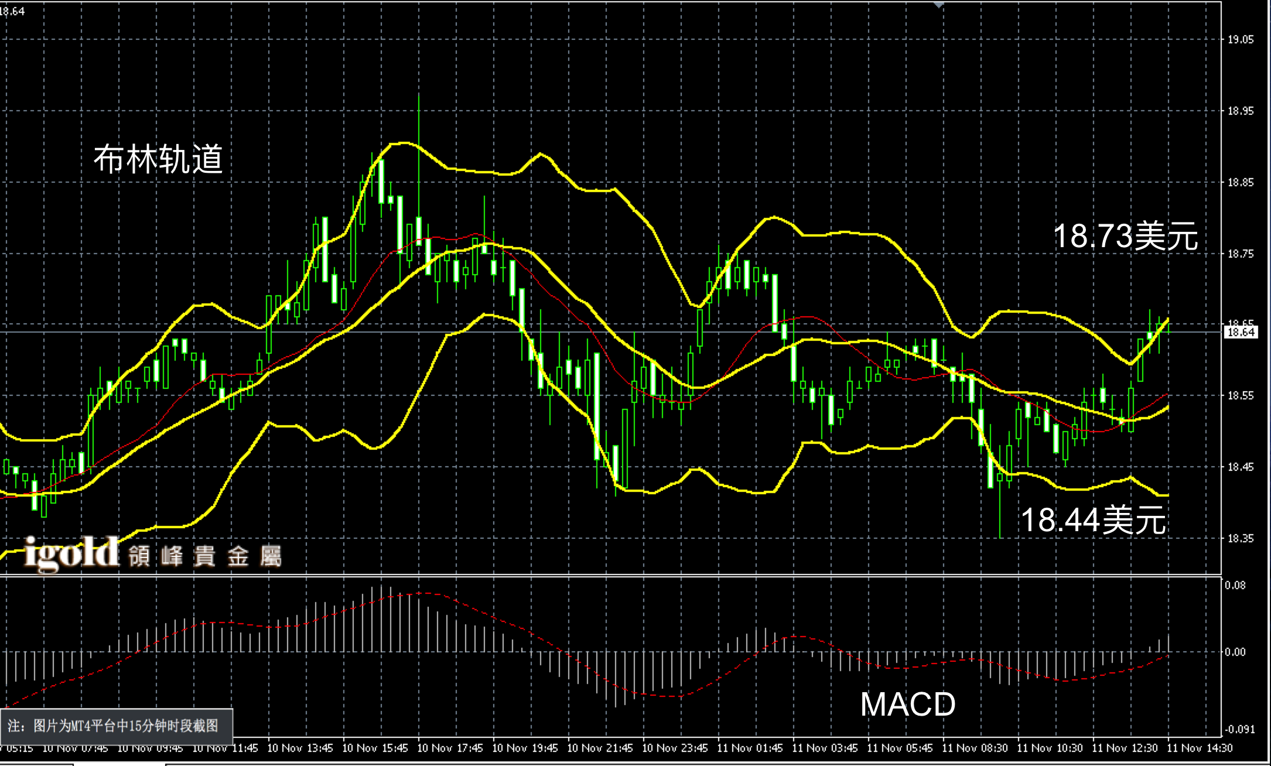Select the 18.73美元 price annotation
The height and width of the screenshot is (766, 1271).
tap(1125, 237)
